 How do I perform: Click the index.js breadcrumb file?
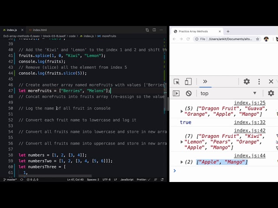[x=87, y=36]
